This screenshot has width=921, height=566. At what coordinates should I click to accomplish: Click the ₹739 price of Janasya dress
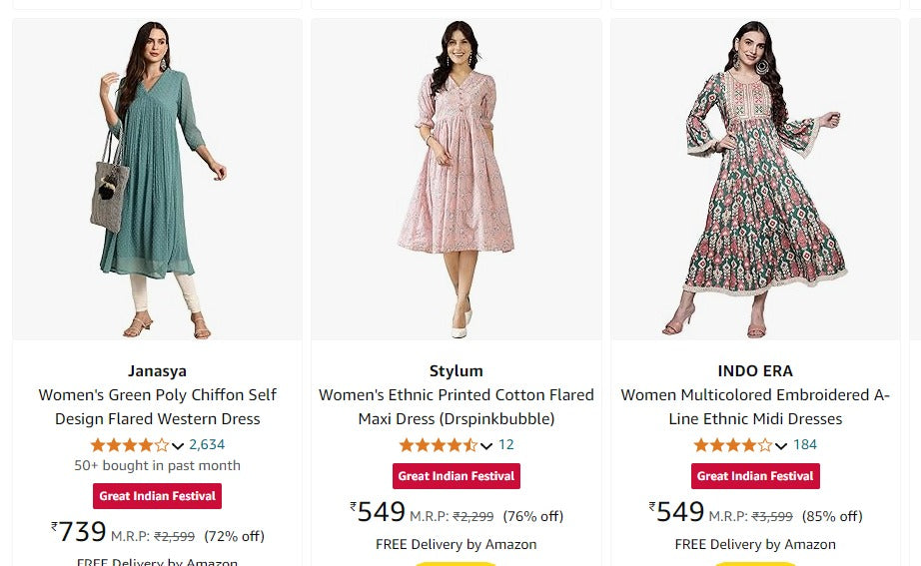79,532
